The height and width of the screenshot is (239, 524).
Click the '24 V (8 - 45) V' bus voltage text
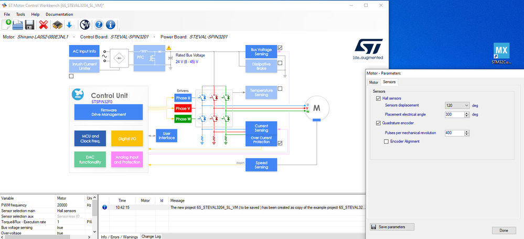[187, 62]
